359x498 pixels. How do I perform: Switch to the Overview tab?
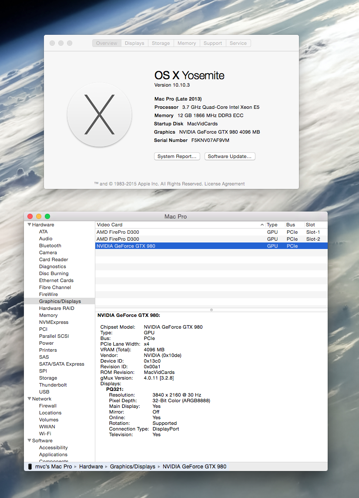107,43
